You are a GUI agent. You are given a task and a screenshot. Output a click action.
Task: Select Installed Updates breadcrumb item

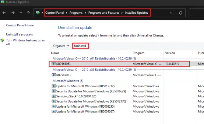pos(136,13)
